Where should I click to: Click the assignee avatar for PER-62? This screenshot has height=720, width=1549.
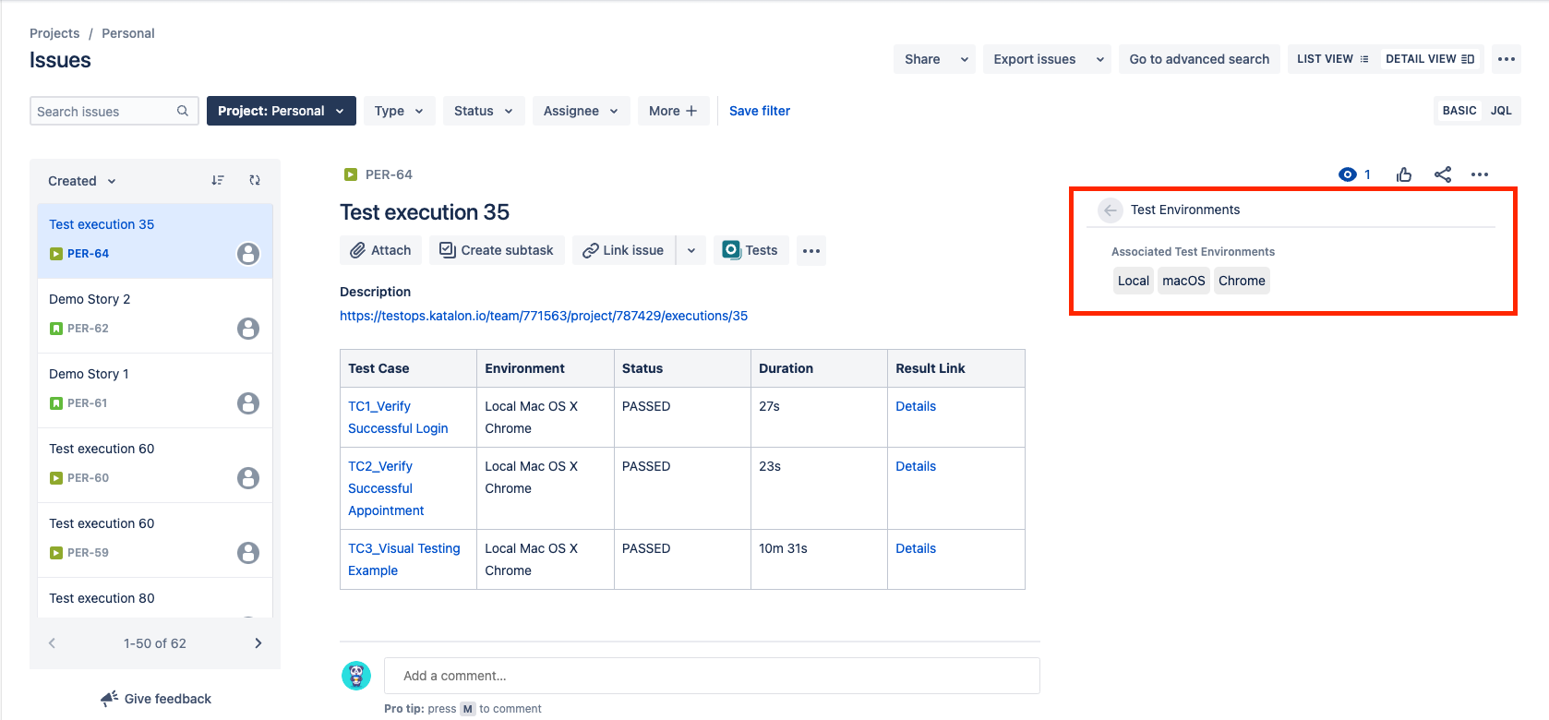(248, 329)
